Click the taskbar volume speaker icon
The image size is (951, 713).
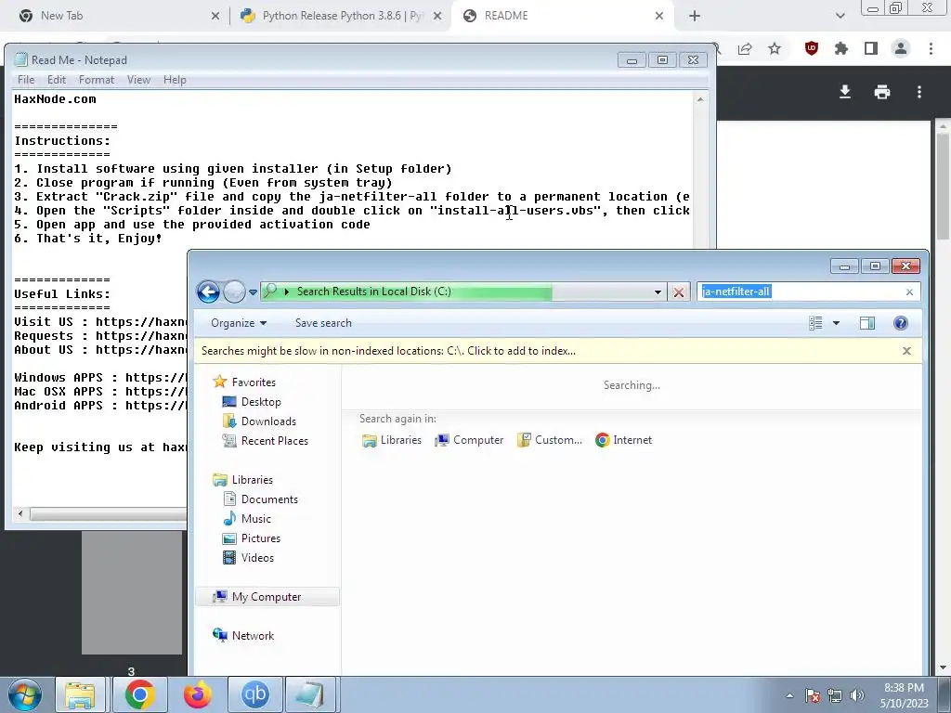(857, 695)
